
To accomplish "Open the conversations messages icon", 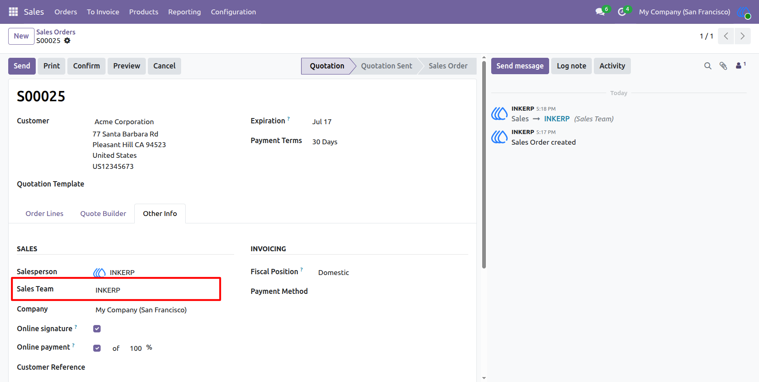I will (600, 12).
